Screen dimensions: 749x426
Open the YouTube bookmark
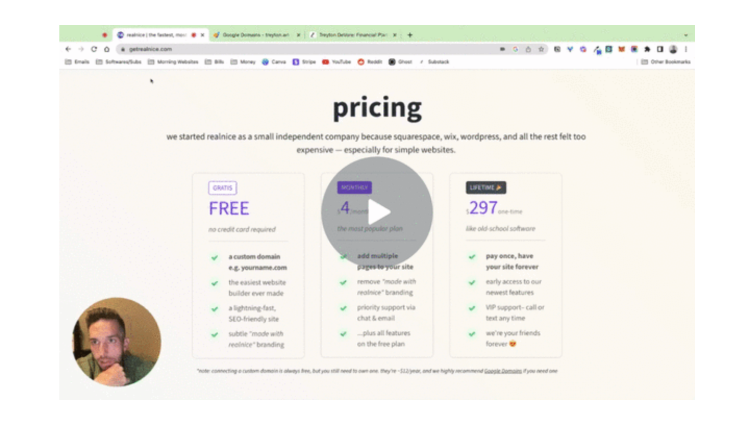336,61
